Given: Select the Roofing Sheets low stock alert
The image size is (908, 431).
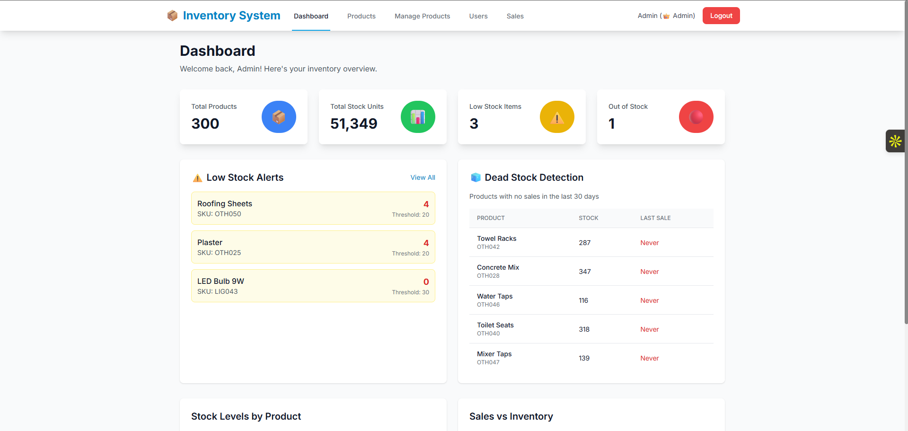Looking at the screenshot, I should pos(313,208).
